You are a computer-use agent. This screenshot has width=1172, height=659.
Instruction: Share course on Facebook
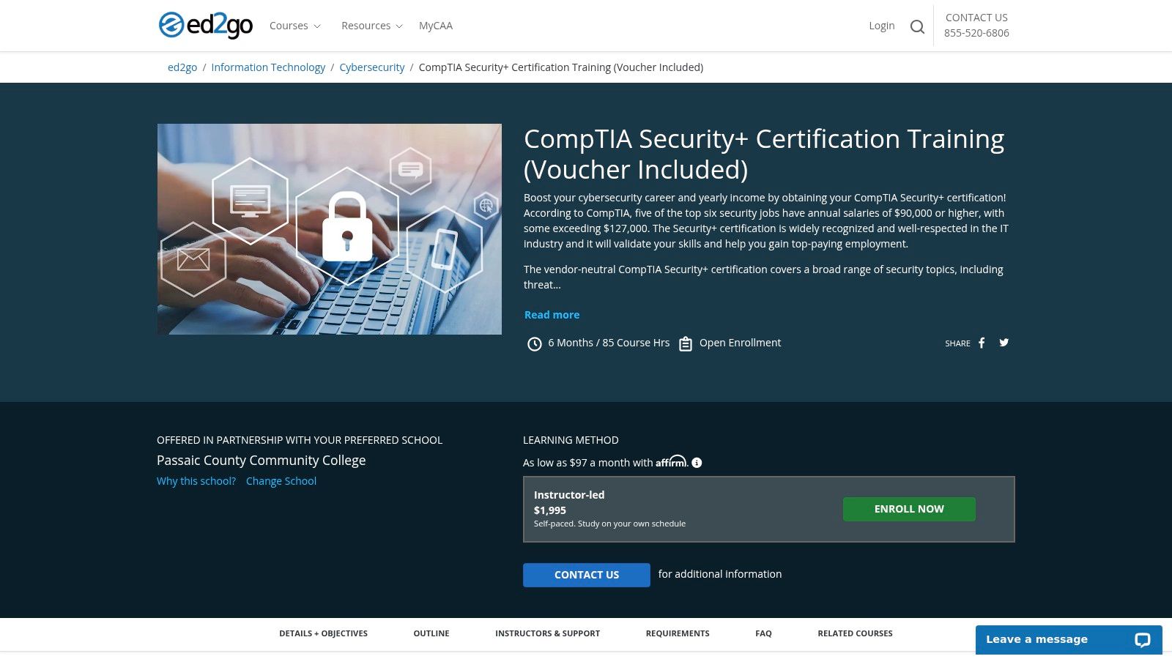(982, 343)
